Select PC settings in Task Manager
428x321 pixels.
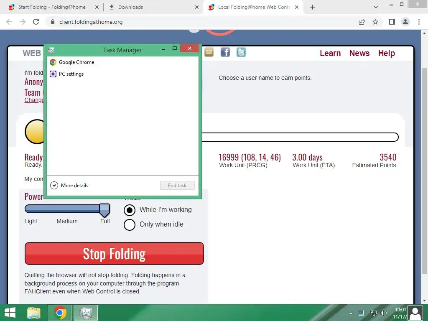(122, 74)
